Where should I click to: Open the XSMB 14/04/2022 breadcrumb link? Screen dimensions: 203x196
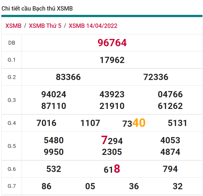93,26
